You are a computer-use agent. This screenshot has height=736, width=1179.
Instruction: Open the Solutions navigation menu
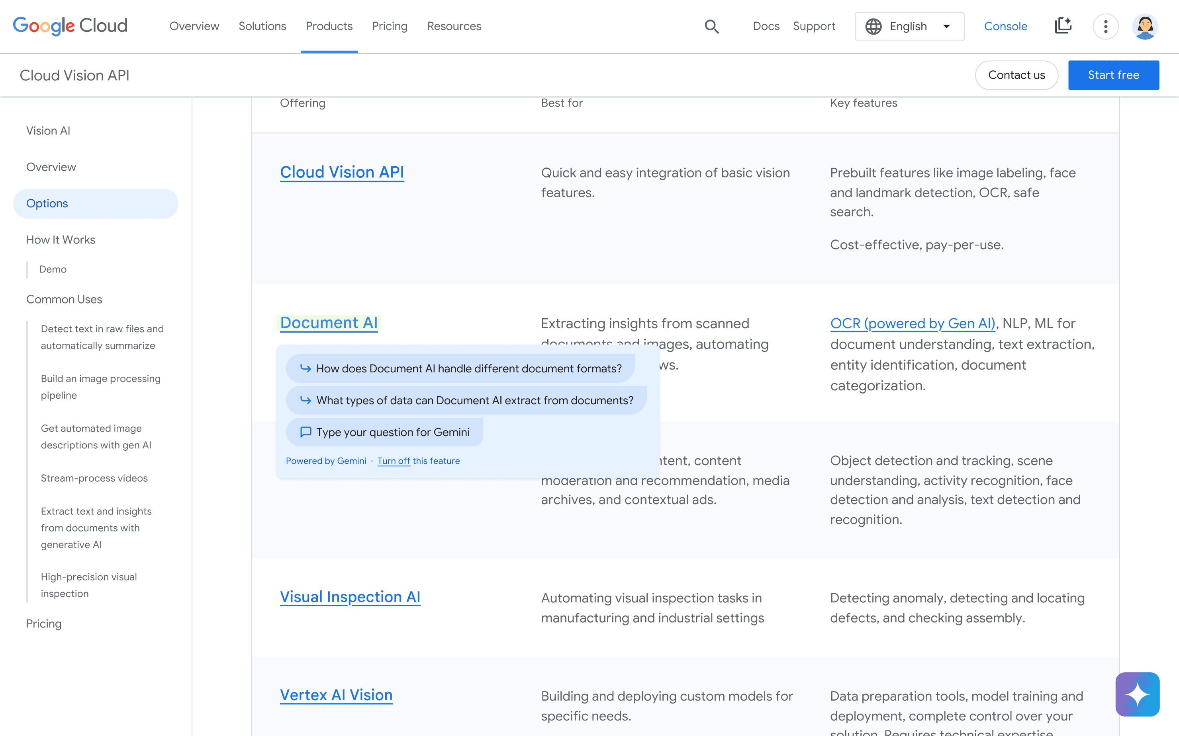(x=262, y=26)
